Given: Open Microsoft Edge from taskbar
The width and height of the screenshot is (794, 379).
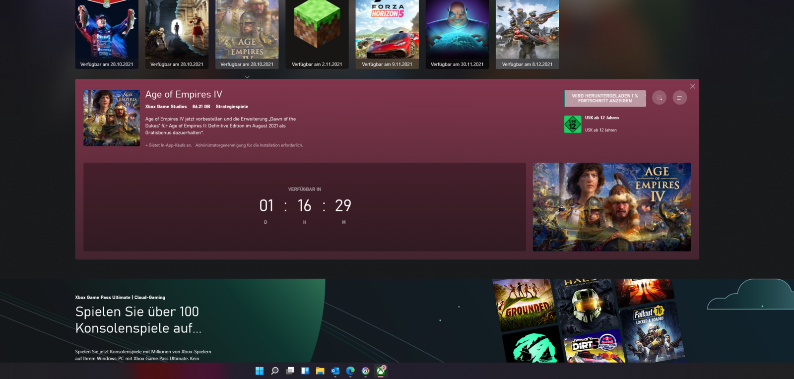Looking at the screenshot, I should pos(350,371).
